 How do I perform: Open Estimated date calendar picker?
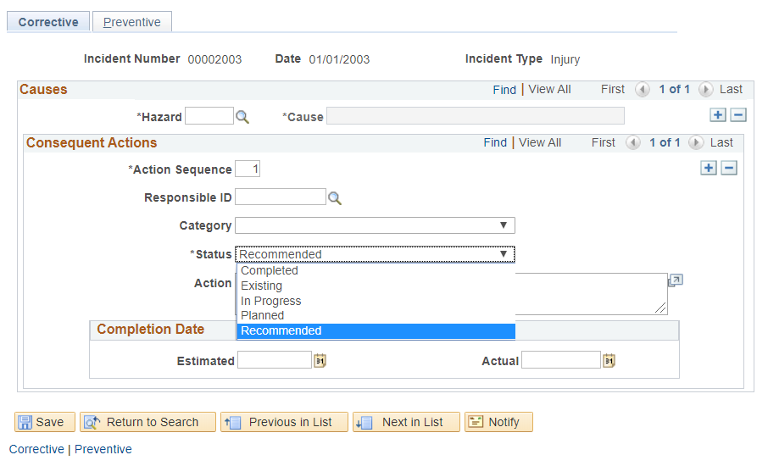click(x=320, y=361)
